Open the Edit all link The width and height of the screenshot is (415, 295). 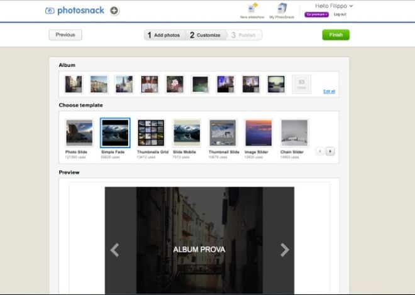pos(329,92)
